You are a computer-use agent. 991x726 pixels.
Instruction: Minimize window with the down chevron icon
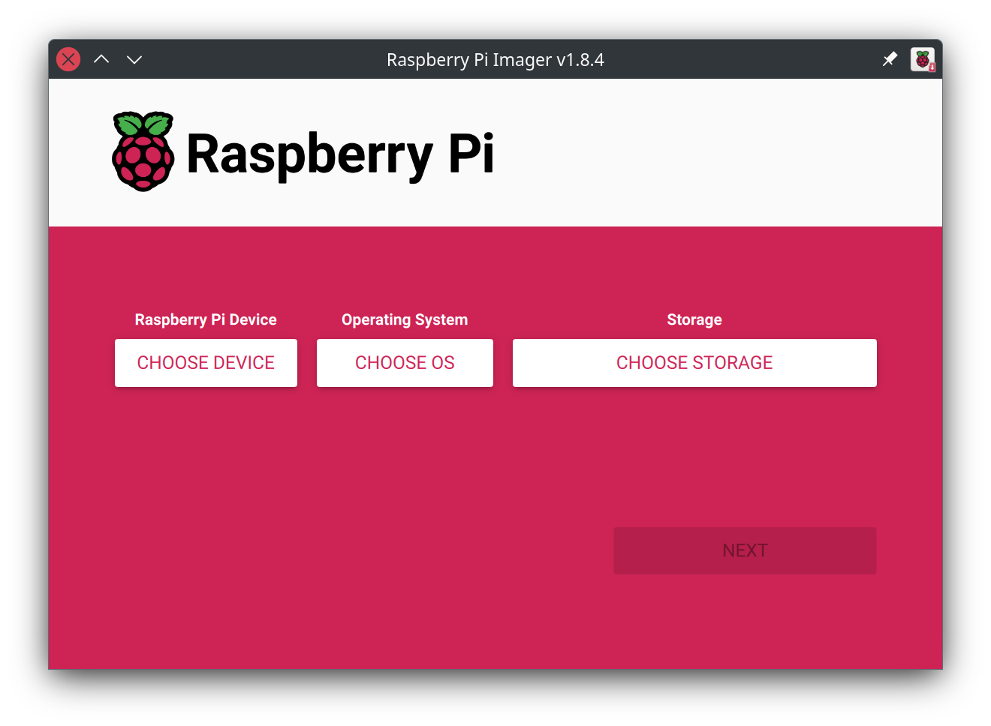click(x=134, y=59)
